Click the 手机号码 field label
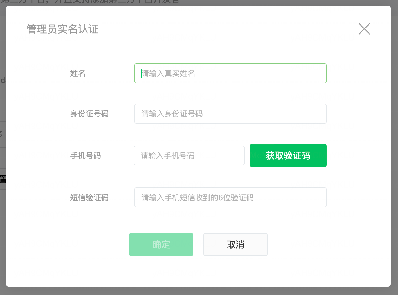The width and height of the screenshot is (398, 295). 86,156
